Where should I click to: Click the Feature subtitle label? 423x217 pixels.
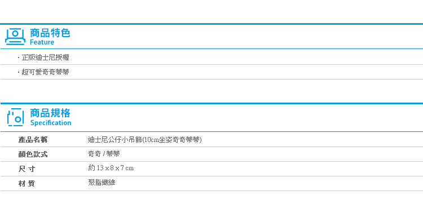(x=42, y=42)
